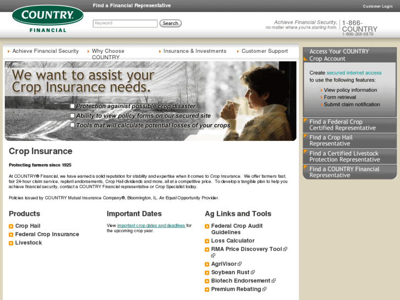The image size is (400, 300).
Task: Open Access Your COUNTRY Crop Account panel
Action: [349, 55]
